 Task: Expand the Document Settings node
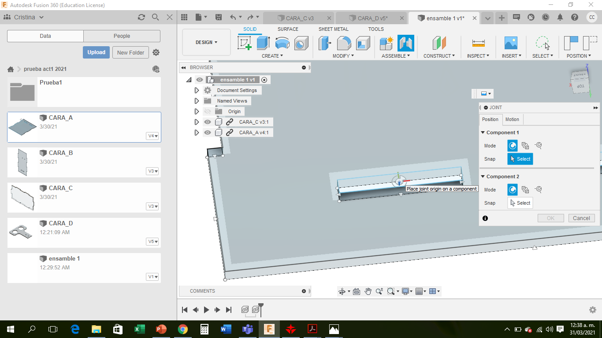click(197, 90)
